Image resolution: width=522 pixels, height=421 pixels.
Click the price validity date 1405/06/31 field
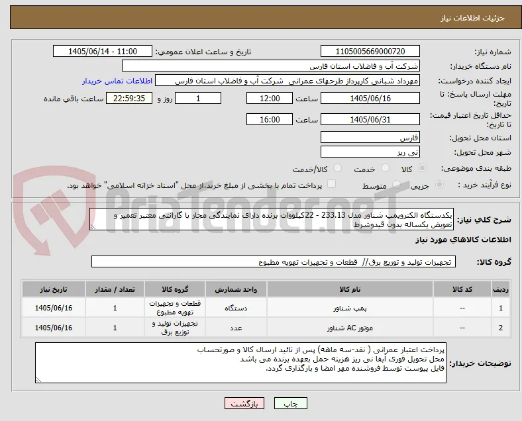click(x=370, y=119)
